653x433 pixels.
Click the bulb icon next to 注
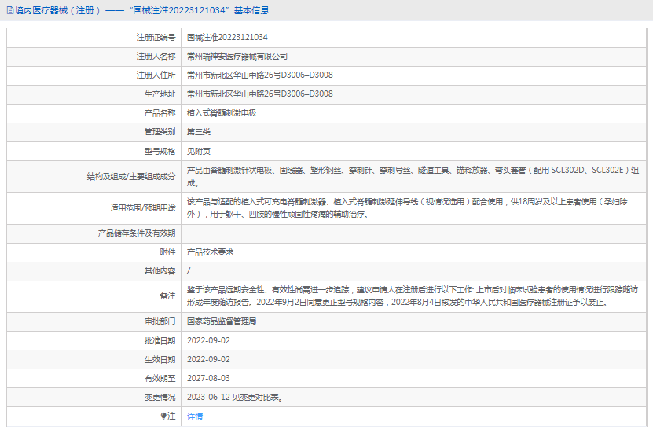pos(163,416)
